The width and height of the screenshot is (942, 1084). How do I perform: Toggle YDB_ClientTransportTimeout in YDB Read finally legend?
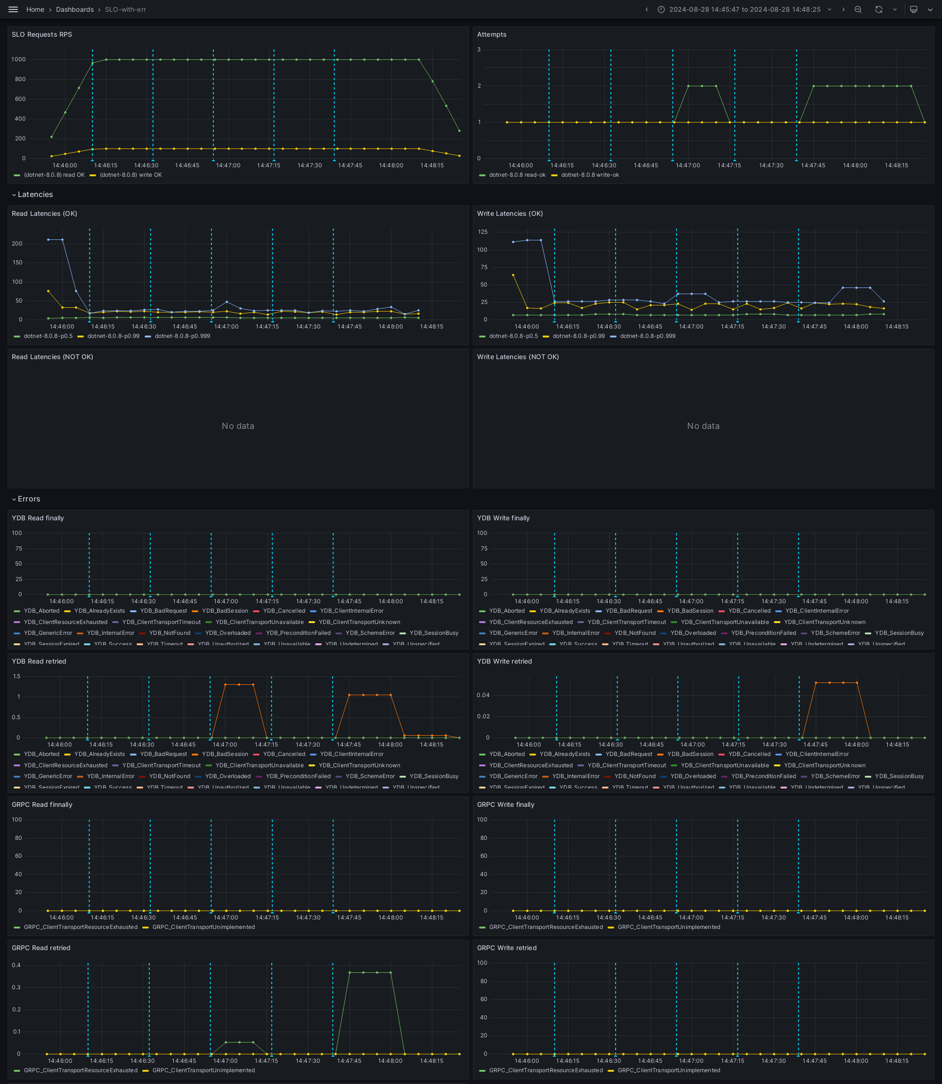[162, 622]
